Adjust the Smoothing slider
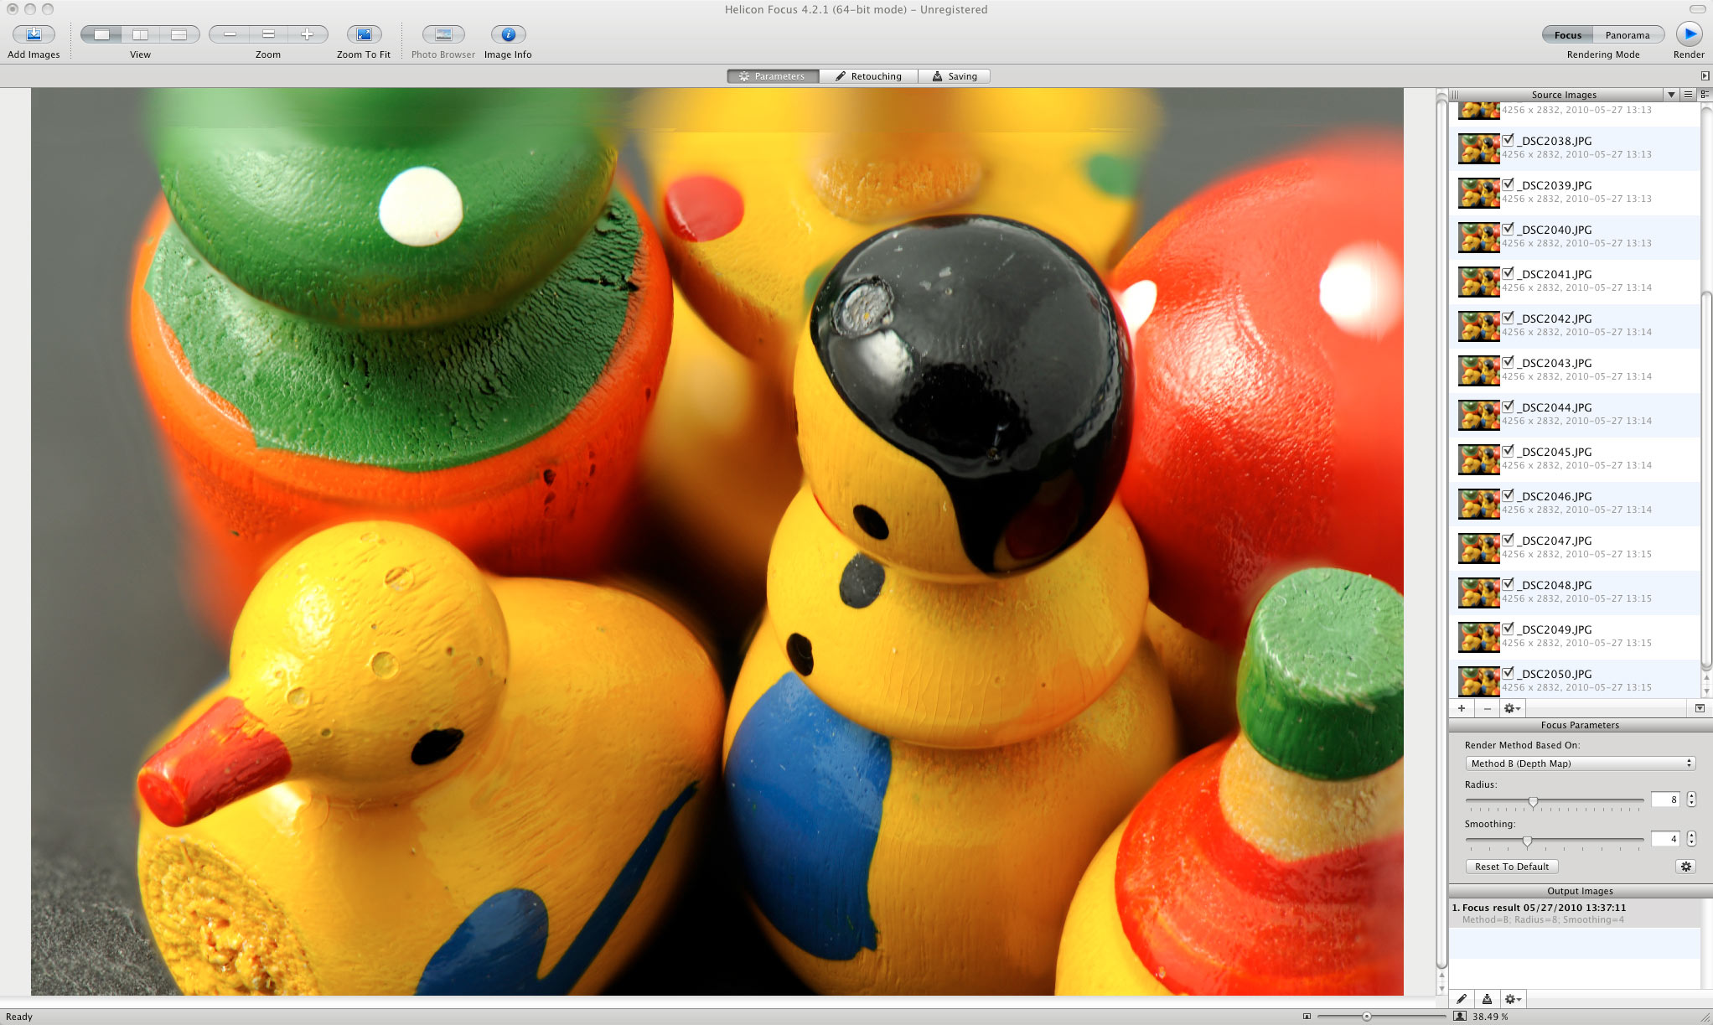The image size is (1713, 1025). pos(1527,841)
